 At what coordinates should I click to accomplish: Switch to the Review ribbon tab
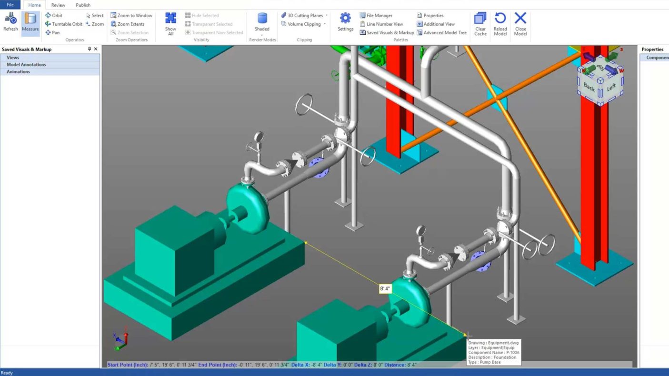tap(58, 5)
